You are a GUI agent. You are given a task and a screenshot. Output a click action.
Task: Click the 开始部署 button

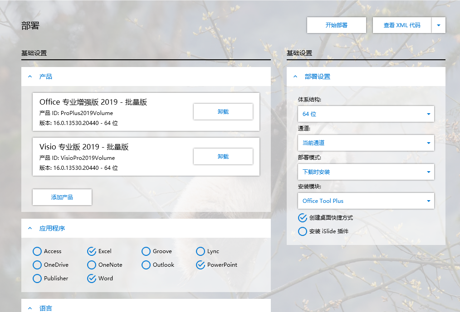(x=337, y=25)
